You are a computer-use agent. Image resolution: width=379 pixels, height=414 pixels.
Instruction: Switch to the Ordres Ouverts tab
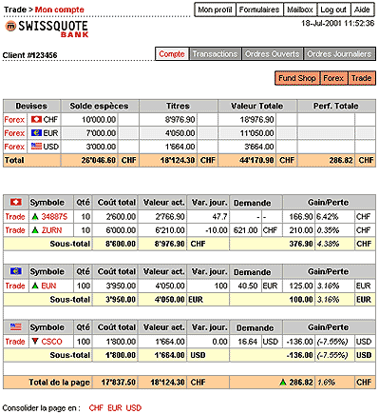point(273,54)
